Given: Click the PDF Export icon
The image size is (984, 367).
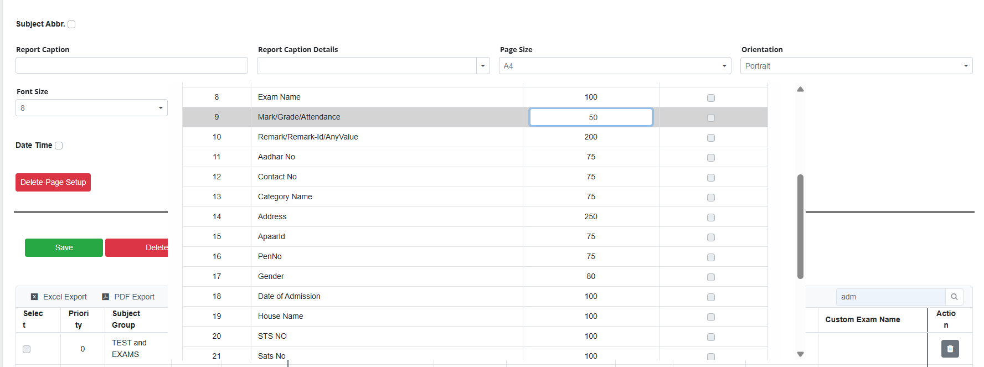Looking at the screenshot, I should [105, 297].
